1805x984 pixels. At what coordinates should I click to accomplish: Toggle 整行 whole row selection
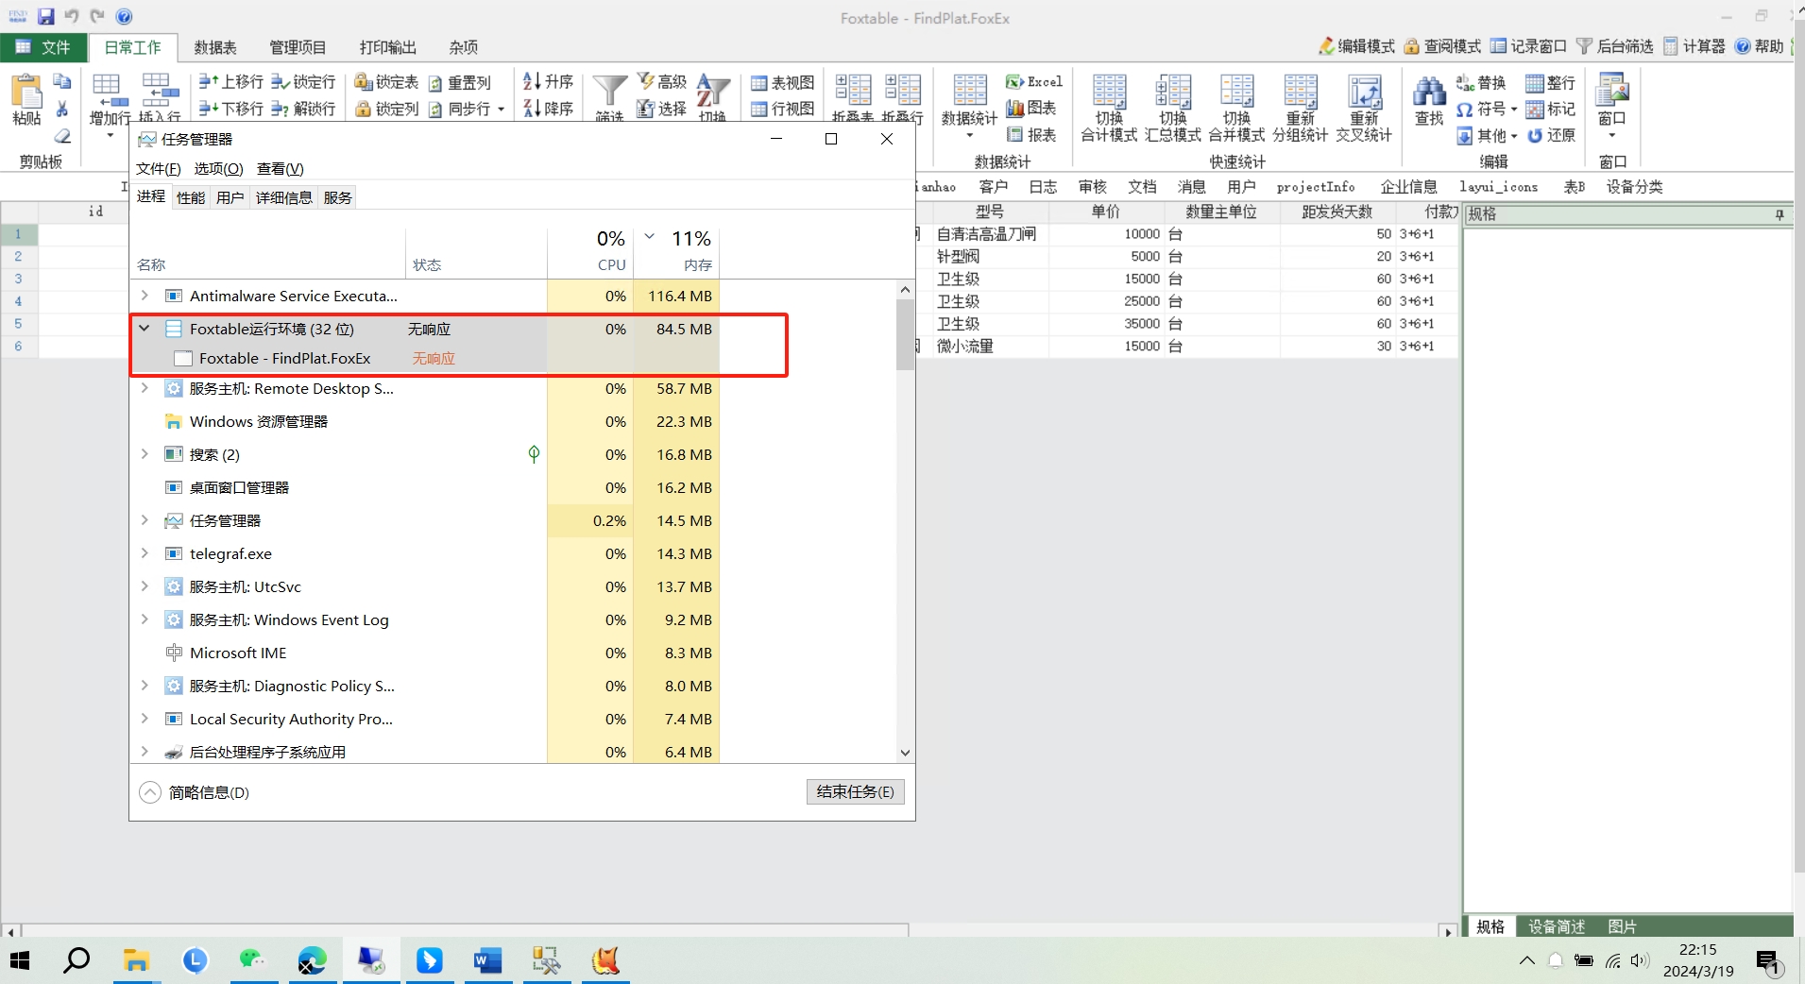click(1551, 83)
